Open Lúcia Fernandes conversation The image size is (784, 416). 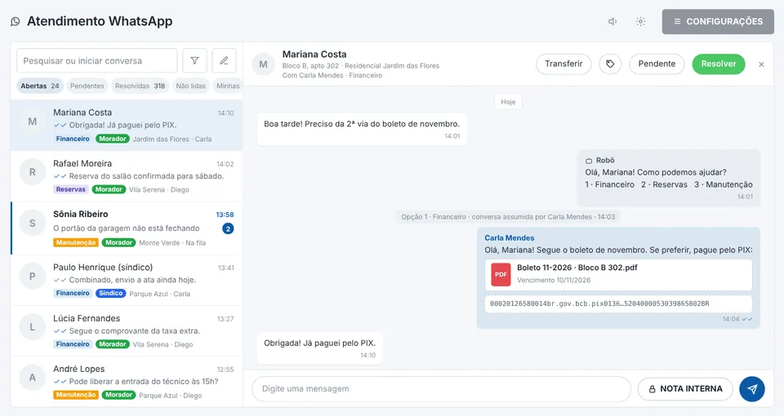127,331
